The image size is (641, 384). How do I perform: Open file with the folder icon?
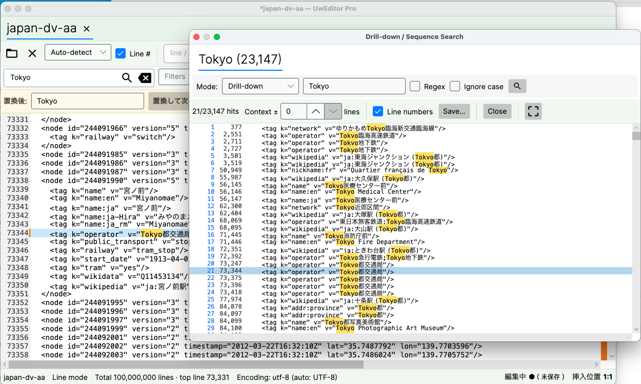point(12,53)
